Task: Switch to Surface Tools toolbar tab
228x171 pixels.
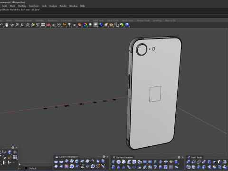Action: click(83, 20)
